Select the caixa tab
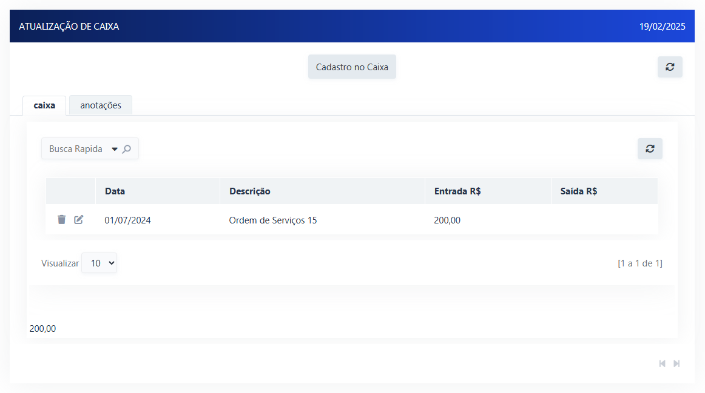705x393 pixels. (44, 105)
